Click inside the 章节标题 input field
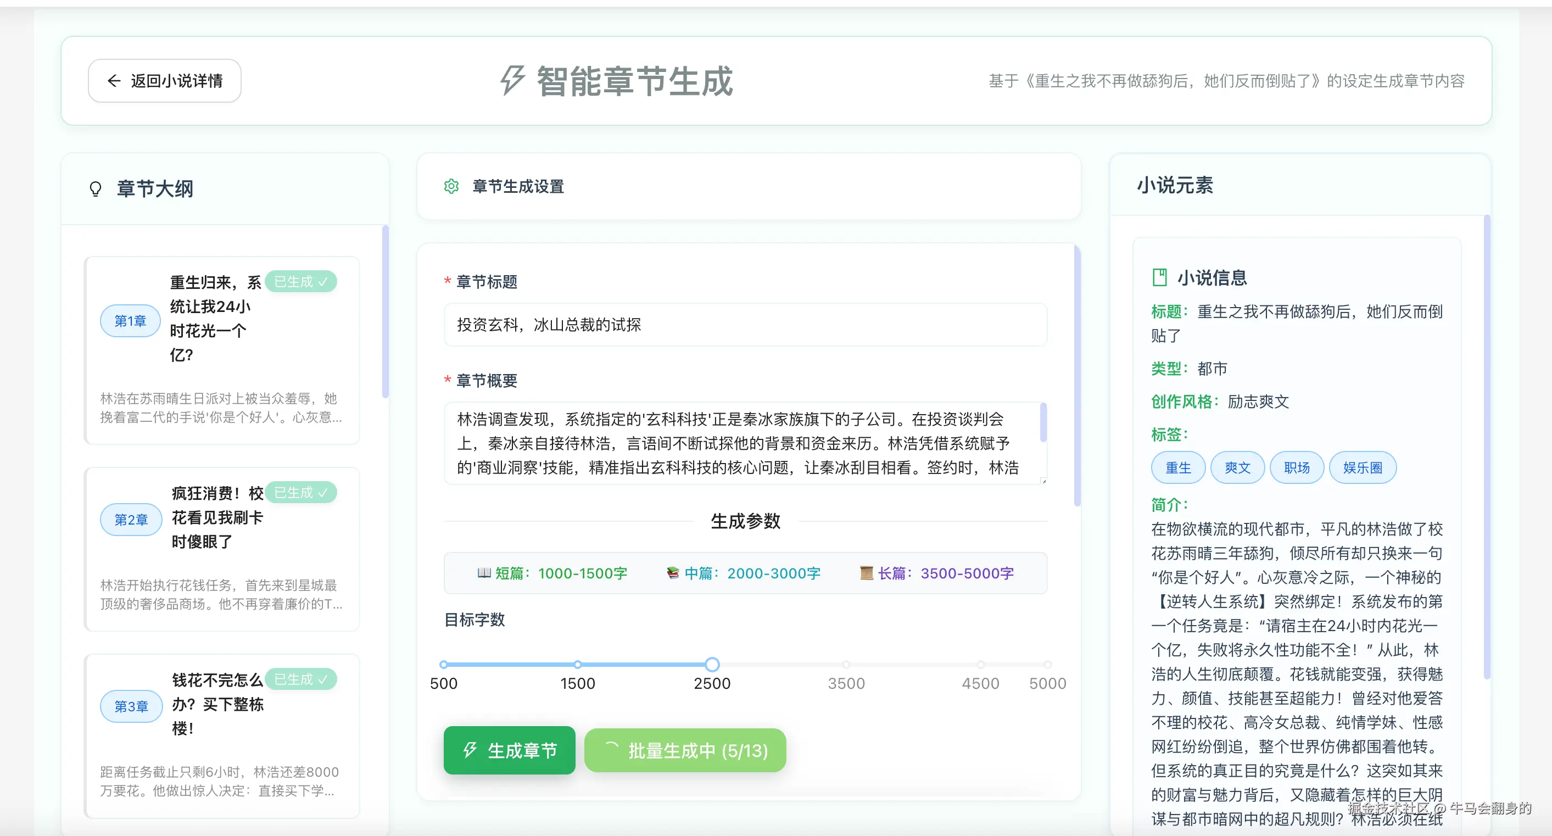The height and width of the screenshot is (836, 1552). point(745,325)
